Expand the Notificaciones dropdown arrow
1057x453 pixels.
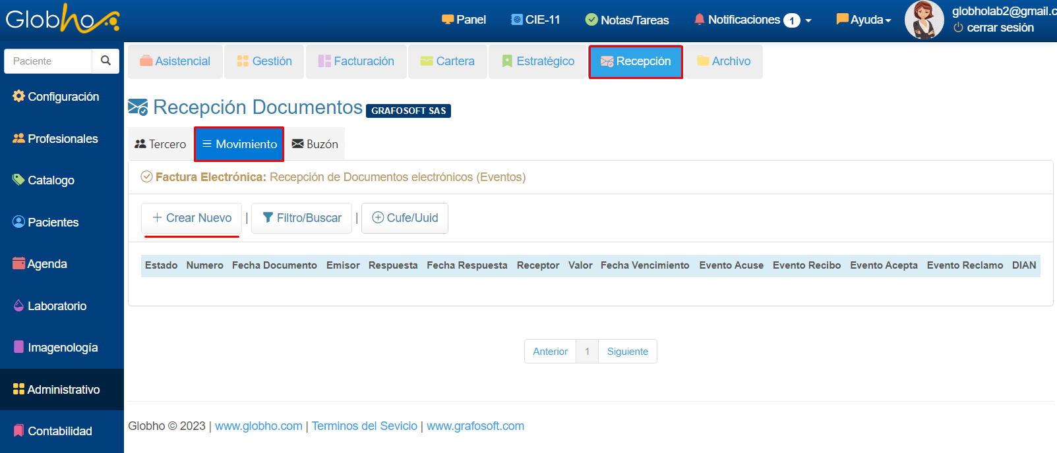point(808,20)
